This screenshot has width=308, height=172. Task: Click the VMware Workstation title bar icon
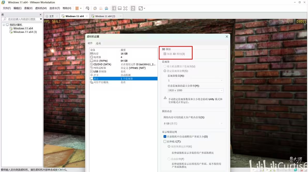pyautogui.click(x=3, y=2)
